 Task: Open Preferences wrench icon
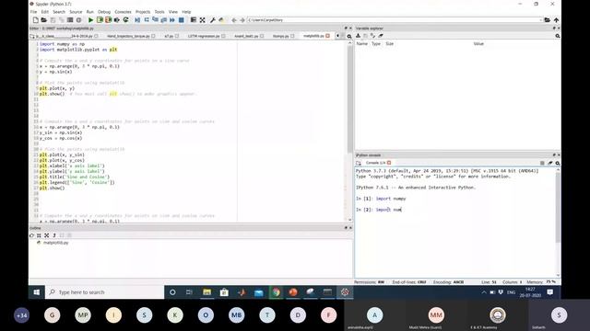pyautogui.click(x=213, y=20)
